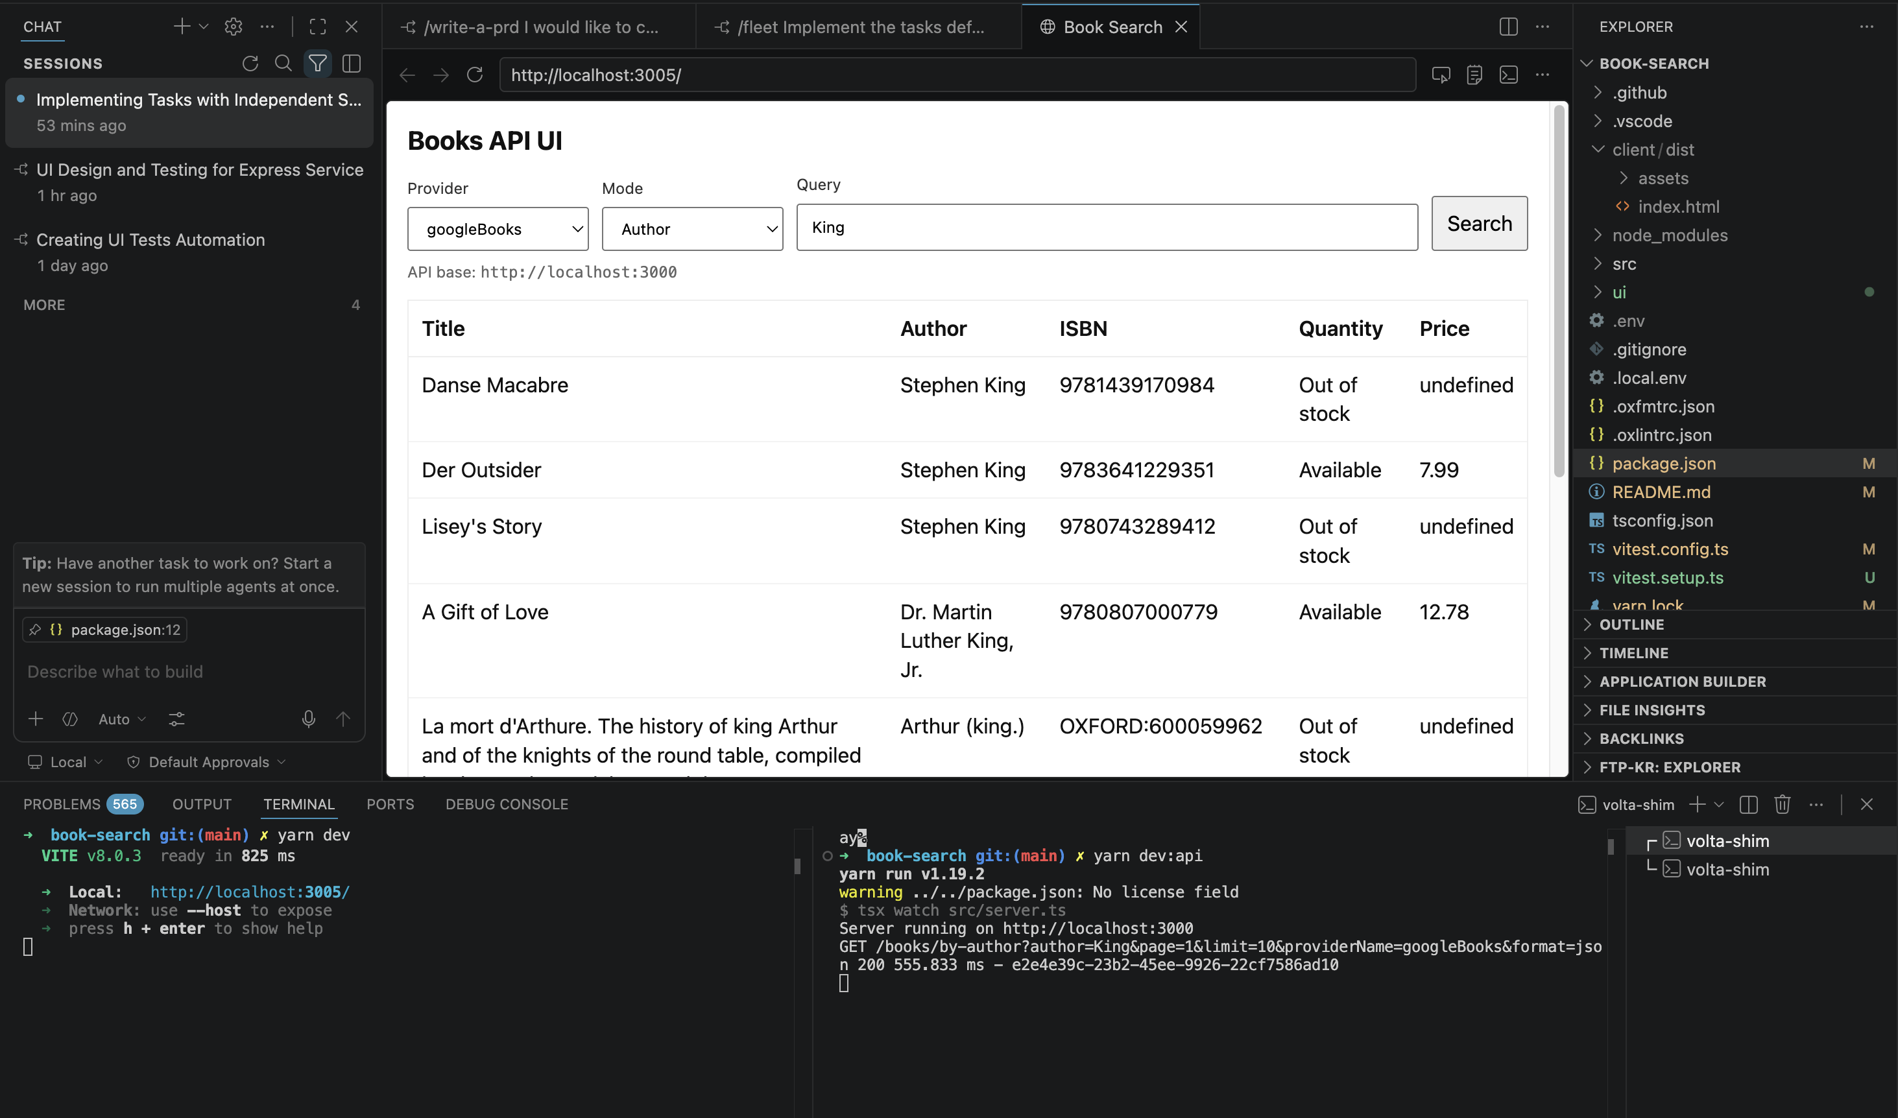Open the localhost:3005 link in terminal
Screen dimensions: 1898x1118
point(249,891)
